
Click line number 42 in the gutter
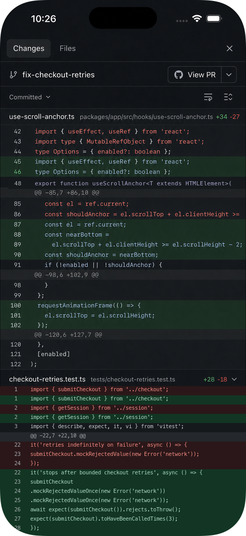(x=17, y=131)
